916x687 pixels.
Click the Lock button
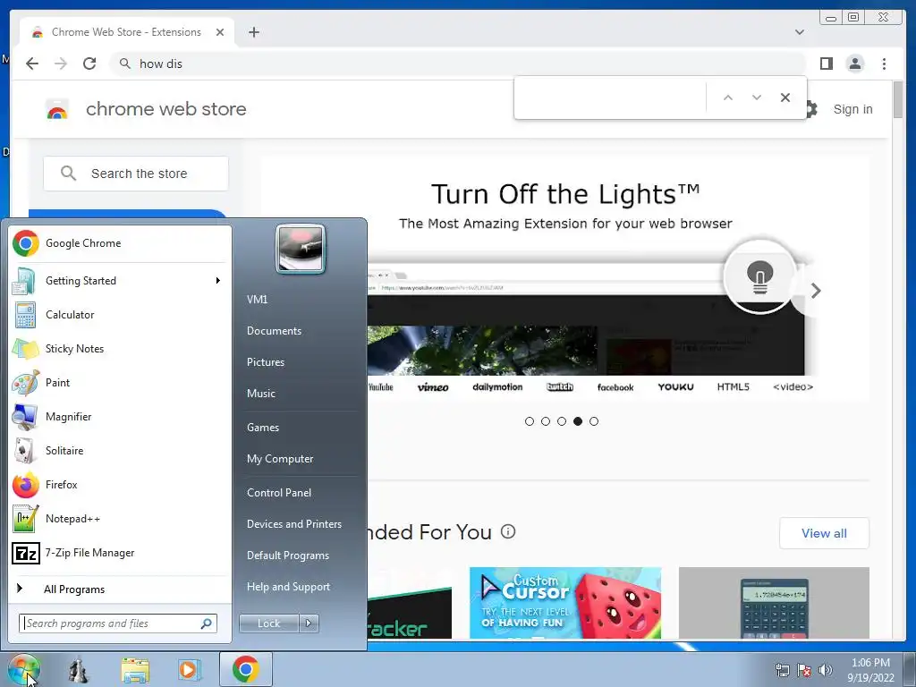point(268,623)
